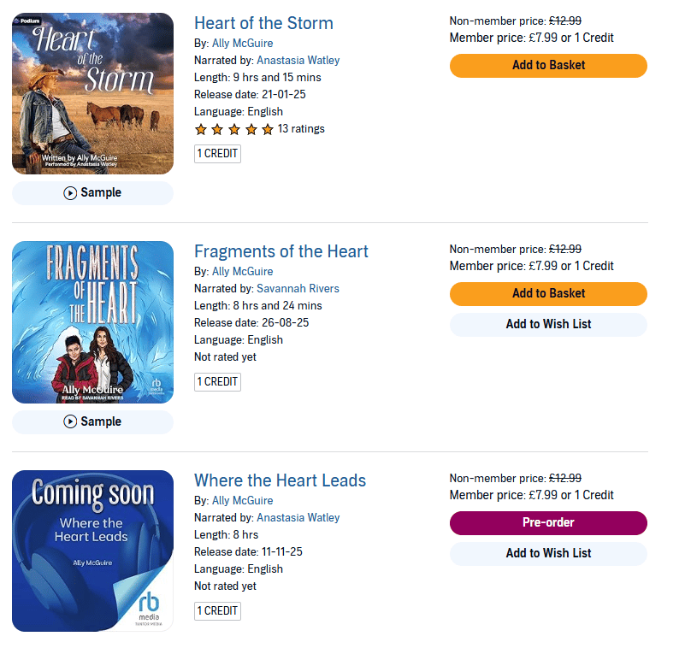The image size is (685, 648).
Task: Click the 1 CREDIT badge under Heart of the Storm
Action: tap(217, 154)
